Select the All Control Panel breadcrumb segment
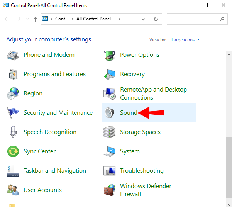Screen dimensions: 232x207 point(96,19)
